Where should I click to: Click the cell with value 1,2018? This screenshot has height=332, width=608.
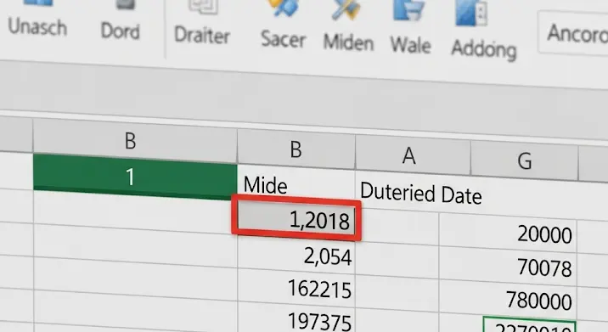point(296,219)
